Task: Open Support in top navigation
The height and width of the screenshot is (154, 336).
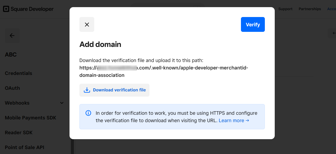Action: pyautogui.click(x=285, y=9)
